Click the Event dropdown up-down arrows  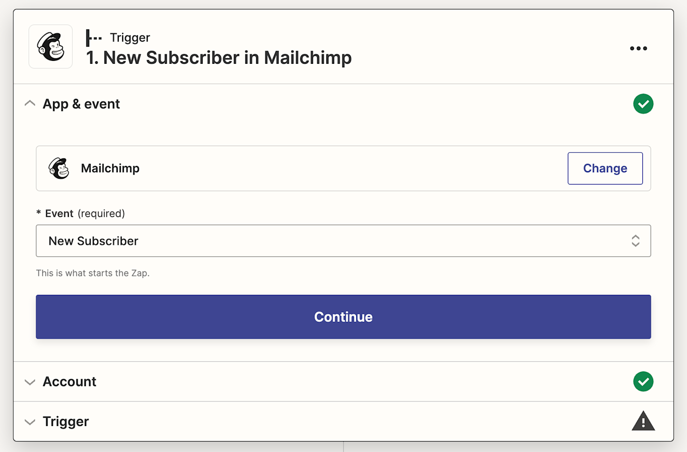pos(635,241)
